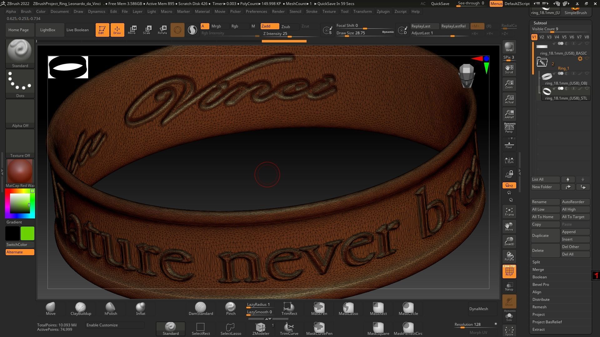Click the BPR render button
The height and width of the screenshot is (337, 600).
click(x=509, y=47)
